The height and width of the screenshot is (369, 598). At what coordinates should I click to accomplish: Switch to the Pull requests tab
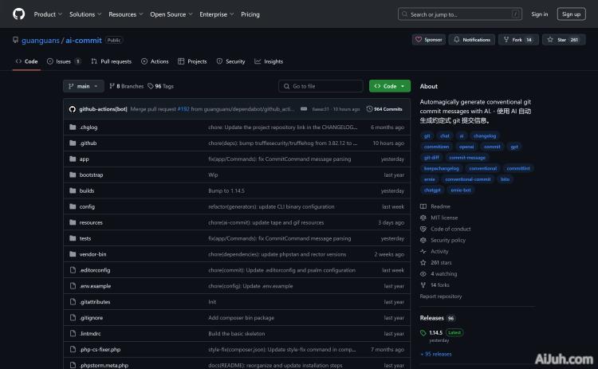pyautogui.click(x=111, y=61)
